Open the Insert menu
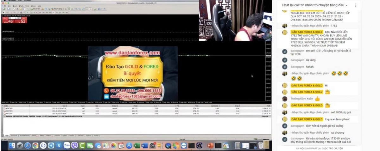 [15, 6]
